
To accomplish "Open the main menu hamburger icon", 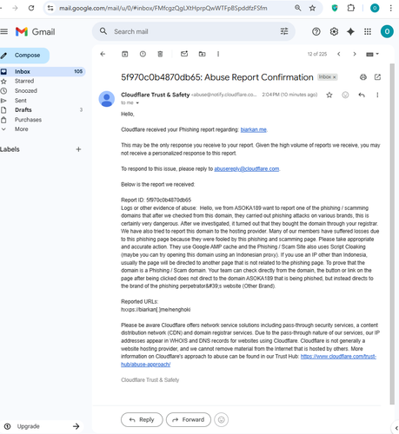I will pyautogui.click(x=3, y=31).
